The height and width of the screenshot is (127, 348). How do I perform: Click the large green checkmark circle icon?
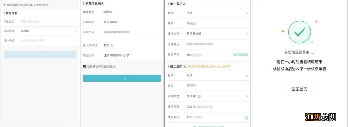[299, 32]
